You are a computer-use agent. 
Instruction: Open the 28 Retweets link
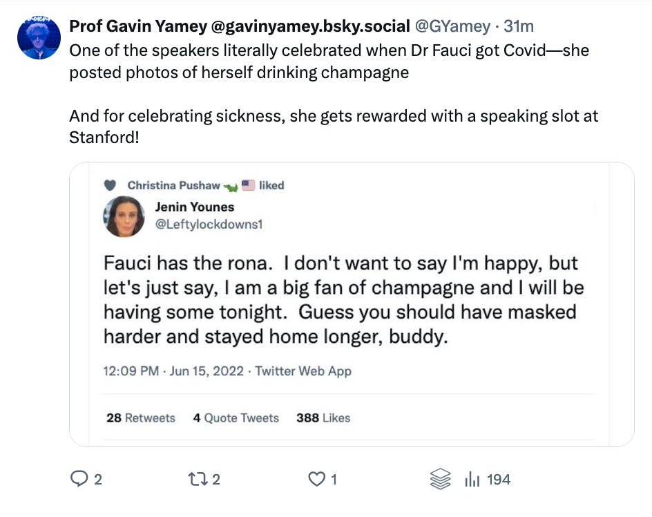140,417
